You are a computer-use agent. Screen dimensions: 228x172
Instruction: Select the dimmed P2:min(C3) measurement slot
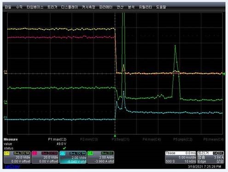coord(89,139)
